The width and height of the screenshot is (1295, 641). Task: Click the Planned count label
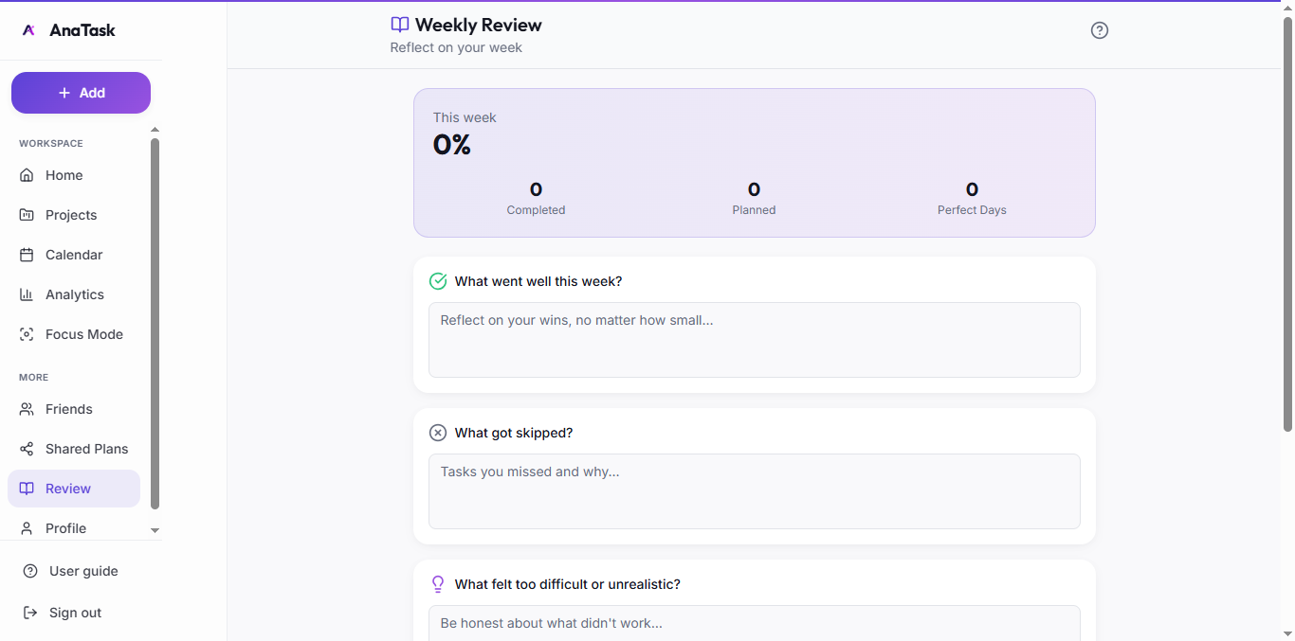[x=754, y=210]
